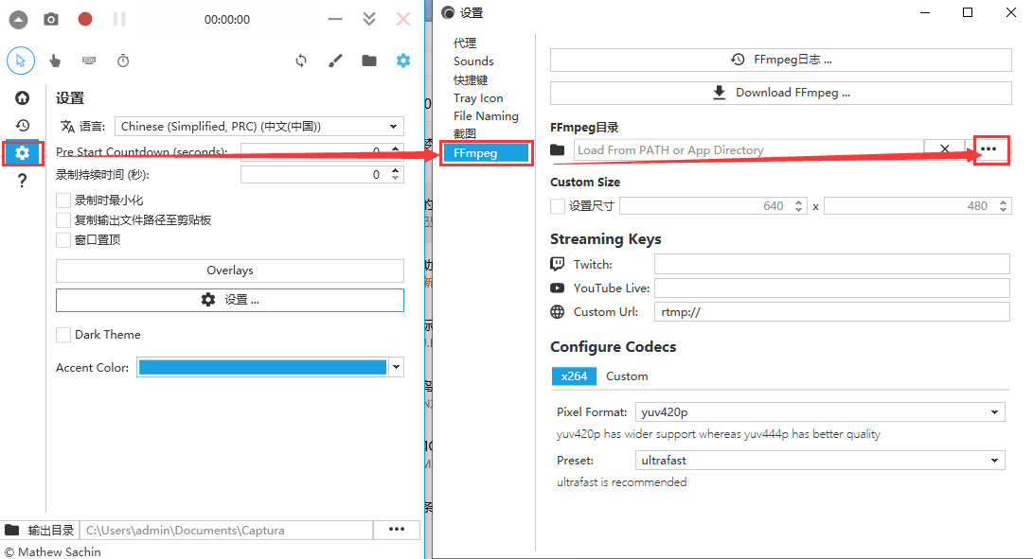The width and height of the screenshot is (1033, 559).
Task: Select the keystrokes keyboard icon
Action: [x=88, y=61]
